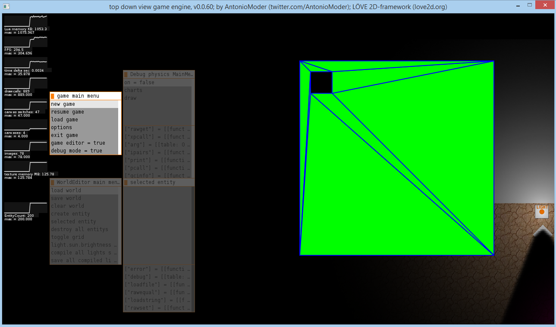The height and width of the screenshot is (327, 556).
Task: Click the canvases count chart
Action: (26, 124)
